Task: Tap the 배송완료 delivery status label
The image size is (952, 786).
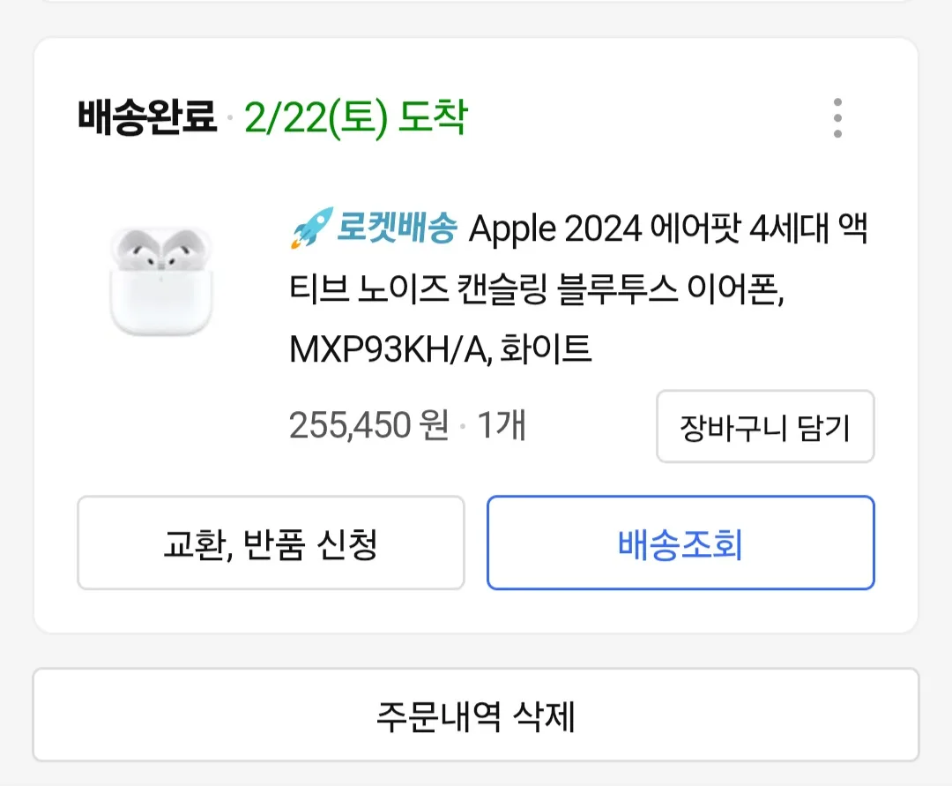Action: point(147,116)
